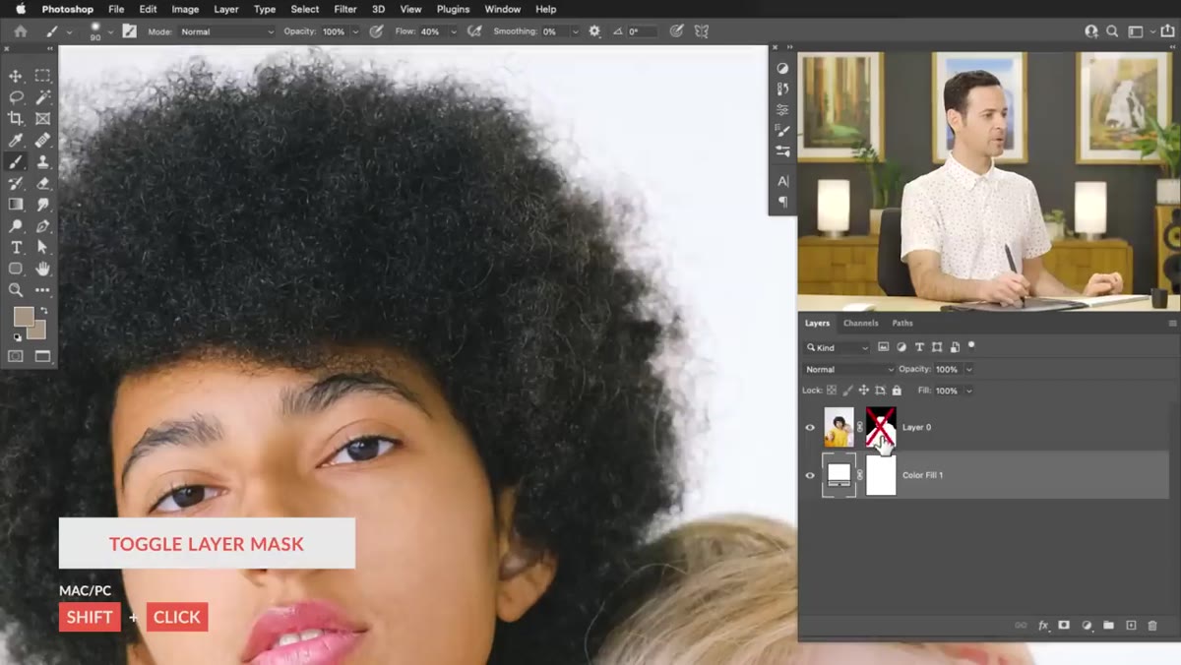Select the Pen tool
The image size is (1181, 665).
(42, 226)
